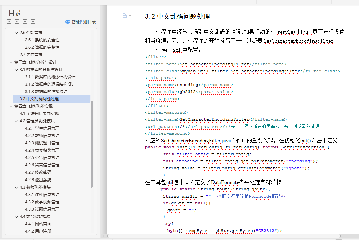
Task: Click the opening <filter-mapping> tag line
Action: coord(166,113)
